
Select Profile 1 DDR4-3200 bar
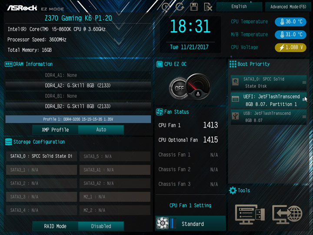click(78, 119)
